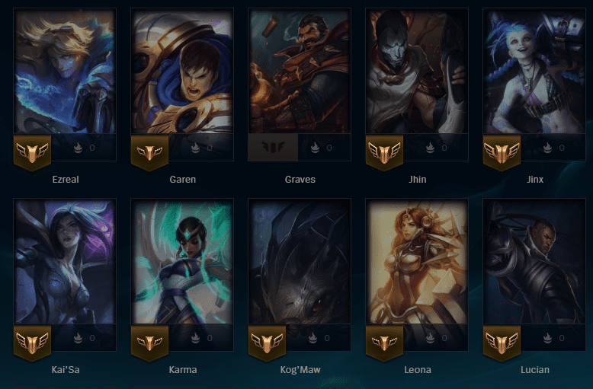Click Karma's mastery crest icon

click(149, 342)
